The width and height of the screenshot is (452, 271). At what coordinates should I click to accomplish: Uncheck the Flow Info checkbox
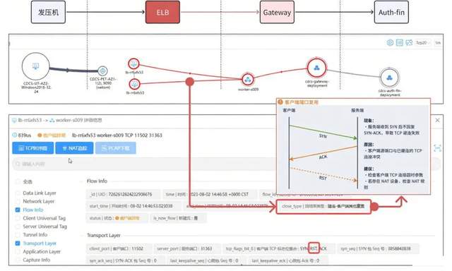[x=18, y=210]
